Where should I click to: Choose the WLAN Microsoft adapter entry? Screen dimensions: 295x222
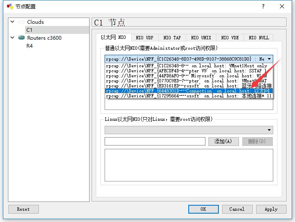[189, 76]
